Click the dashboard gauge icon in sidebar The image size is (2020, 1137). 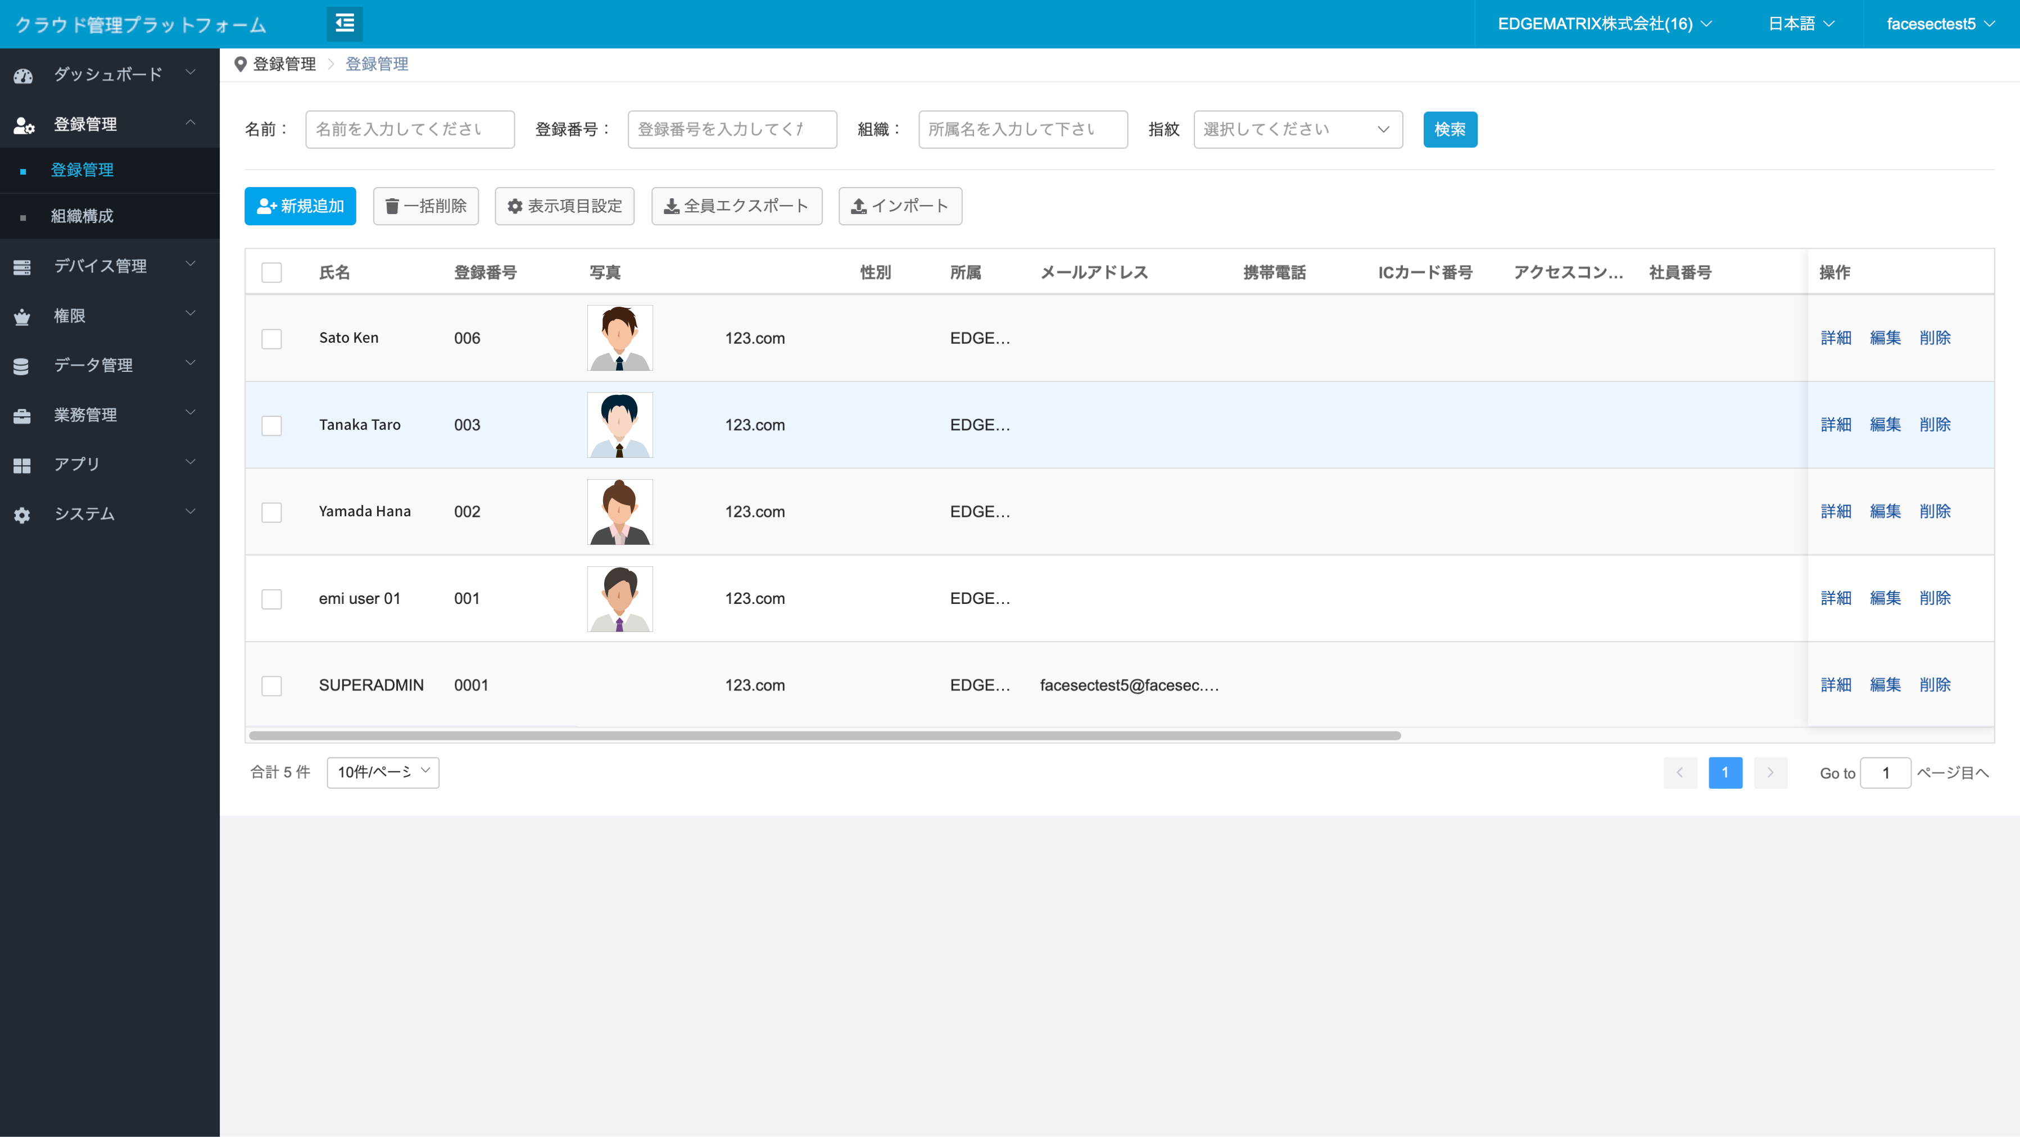click(x=22, y=75)
